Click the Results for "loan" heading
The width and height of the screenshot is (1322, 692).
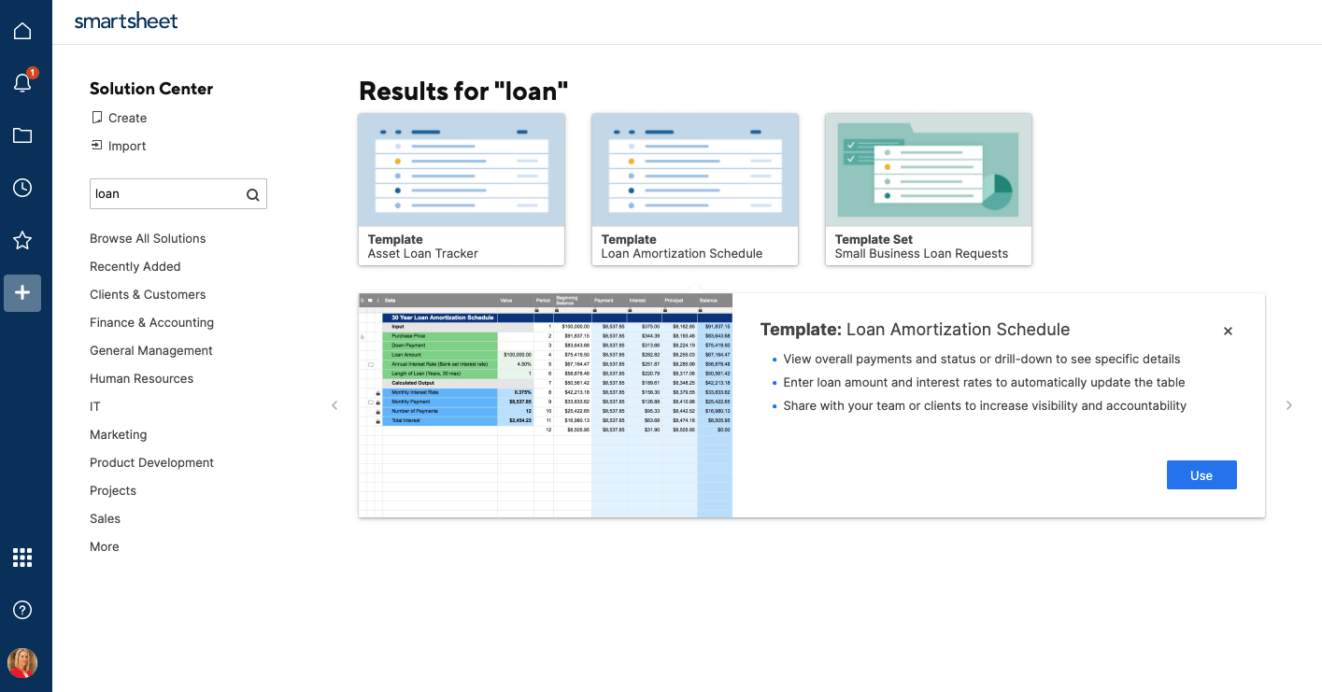coord(463,91)
